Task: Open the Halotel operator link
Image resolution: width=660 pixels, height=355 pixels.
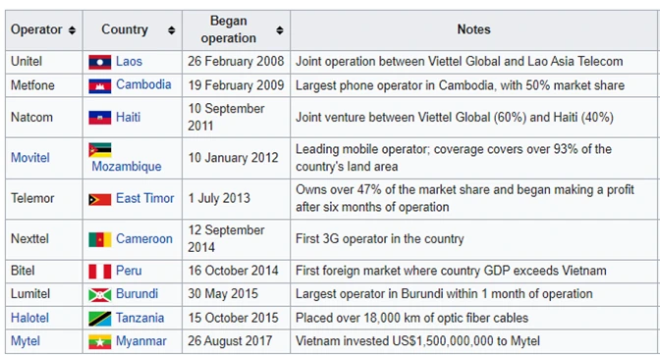Action: [x=29, y=318]
